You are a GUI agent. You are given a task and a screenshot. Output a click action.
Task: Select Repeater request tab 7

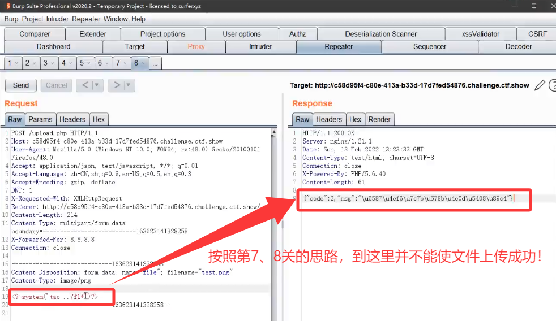(118, 63)
